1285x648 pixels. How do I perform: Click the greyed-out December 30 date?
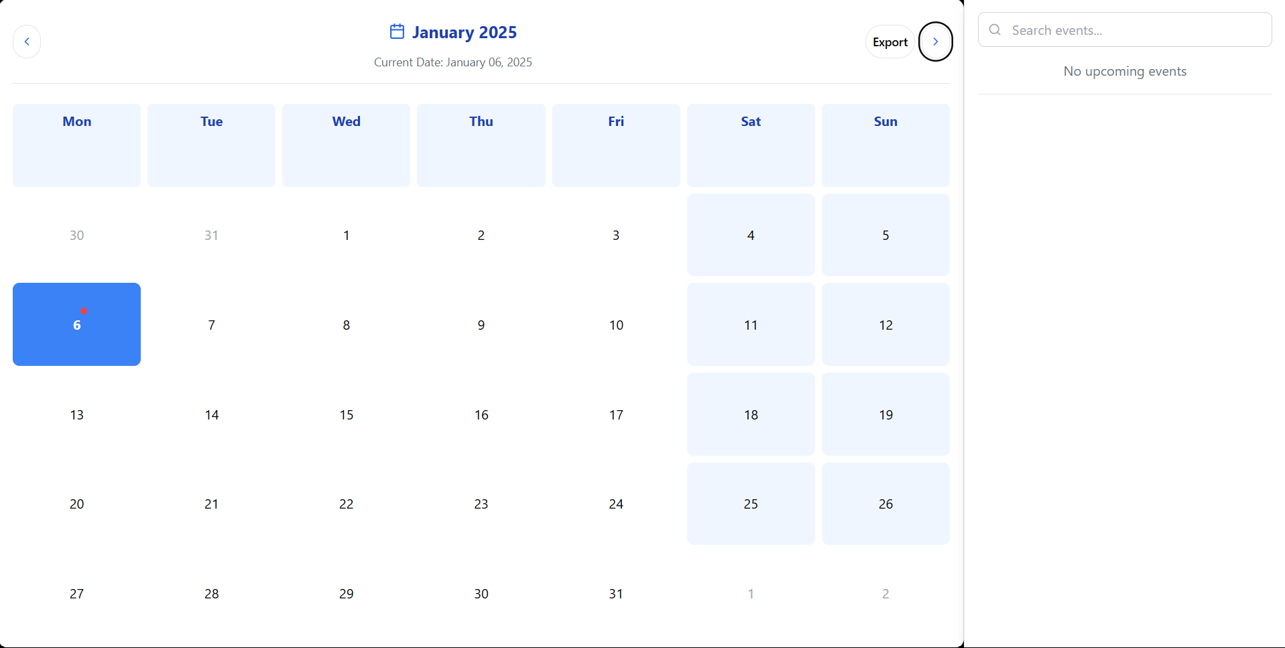coord(76,235)
